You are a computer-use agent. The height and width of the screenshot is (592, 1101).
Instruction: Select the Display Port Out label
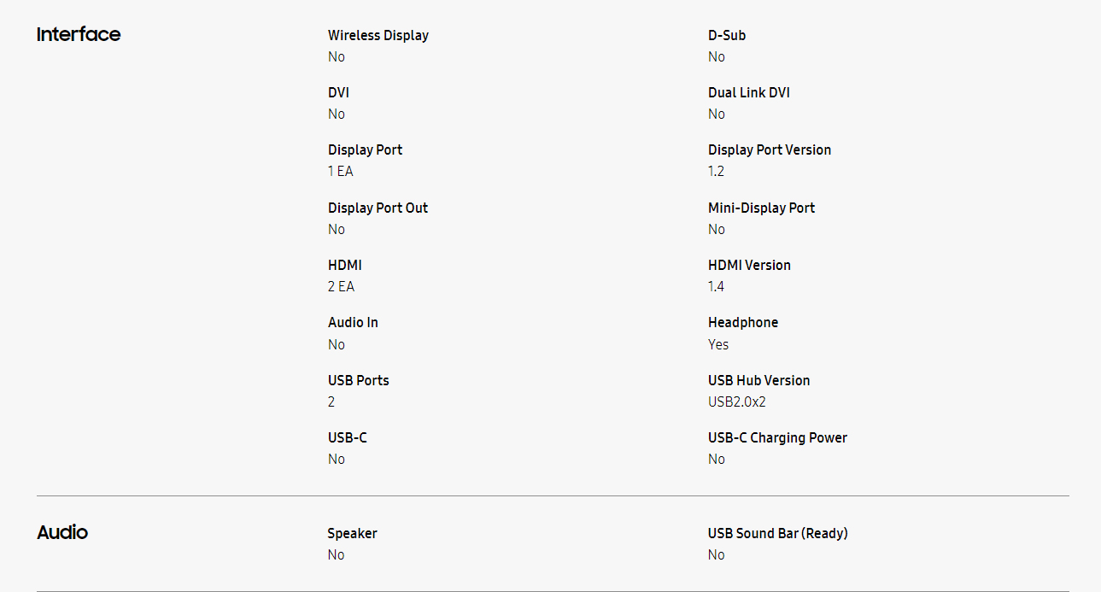pyautogui.click(x=378, y=208)
